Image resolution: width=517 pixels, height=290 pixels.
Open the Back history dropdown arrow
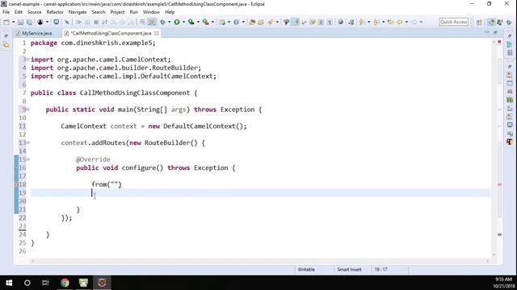coord(406,22)
